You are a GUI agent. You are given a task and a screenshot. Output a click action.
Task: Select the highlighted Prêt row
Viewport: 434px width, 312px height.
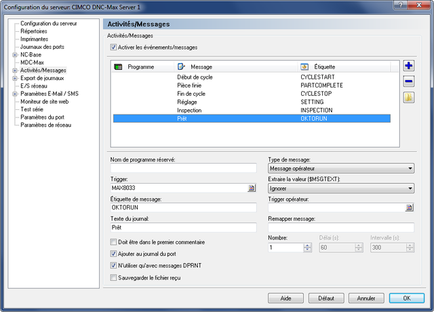point(252,119)
